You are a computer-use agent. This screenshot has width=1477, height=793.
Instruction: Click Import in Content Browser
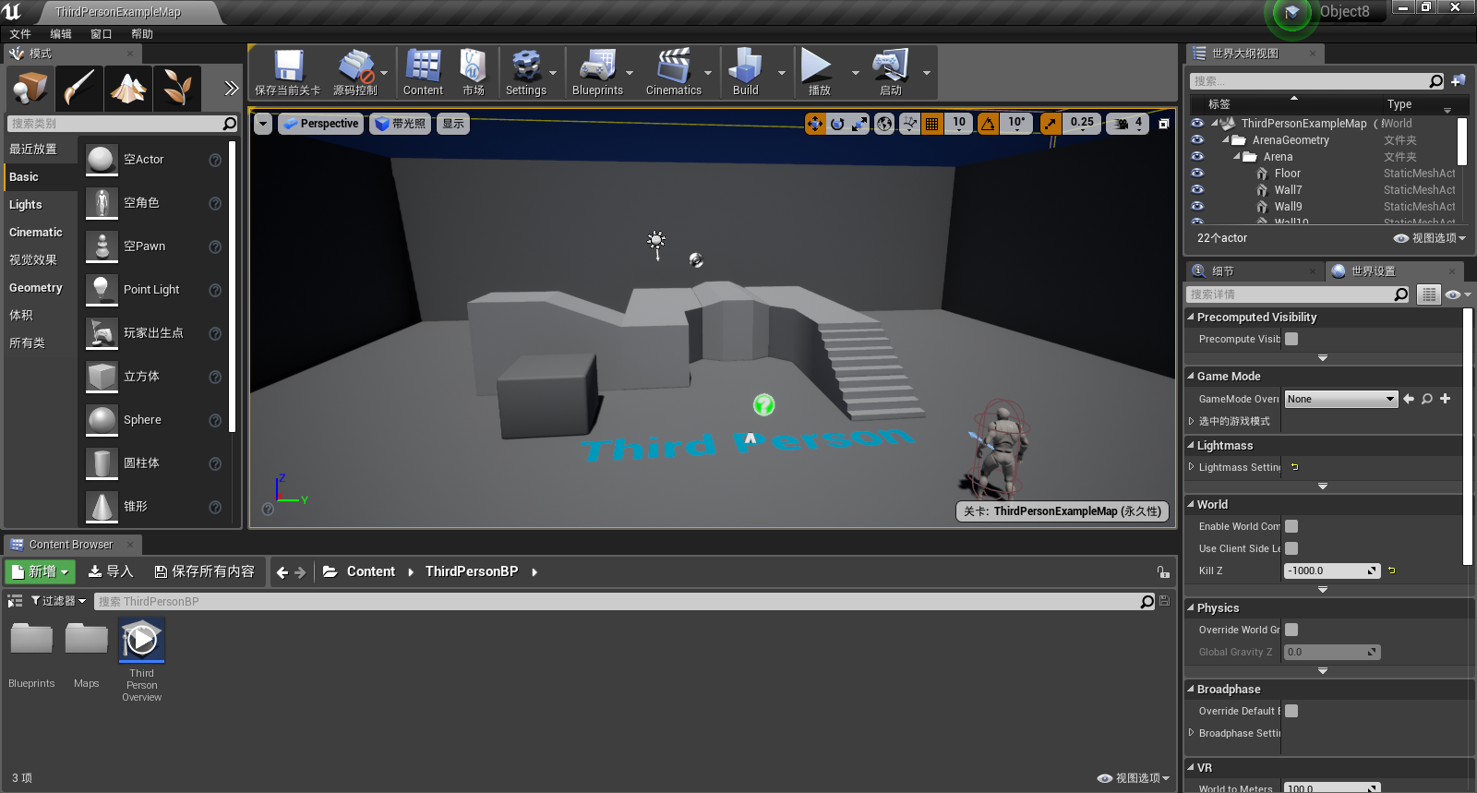pyautogui.click(x=111, y=571)
